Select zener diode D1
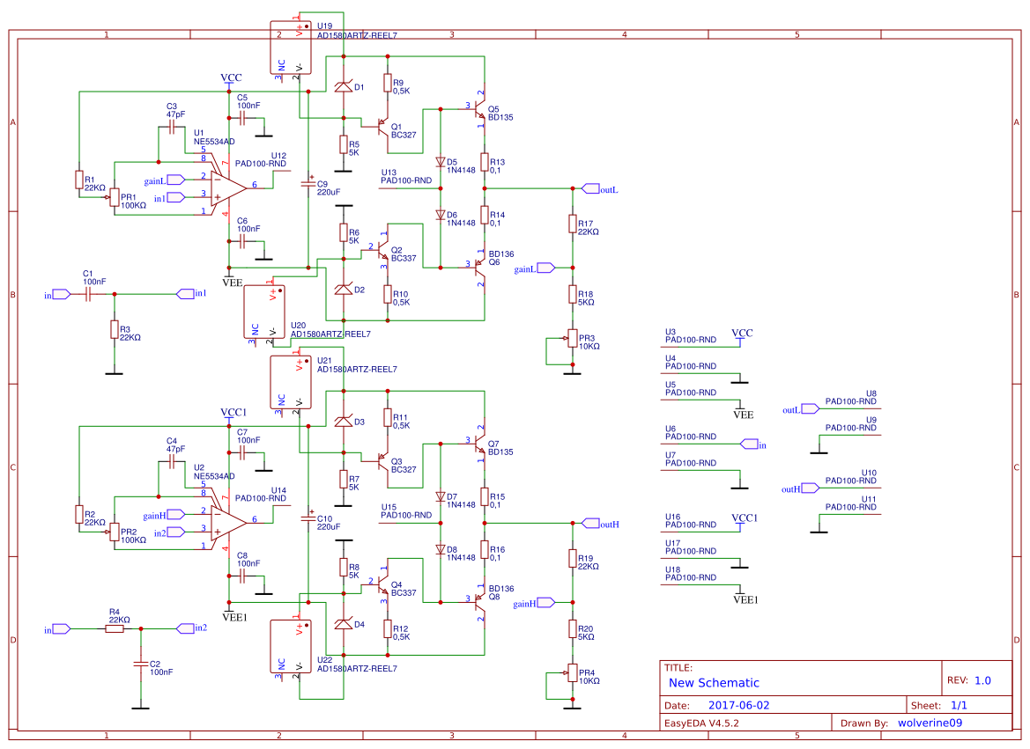The image size is (1030, 749). [x=342, y=85]
